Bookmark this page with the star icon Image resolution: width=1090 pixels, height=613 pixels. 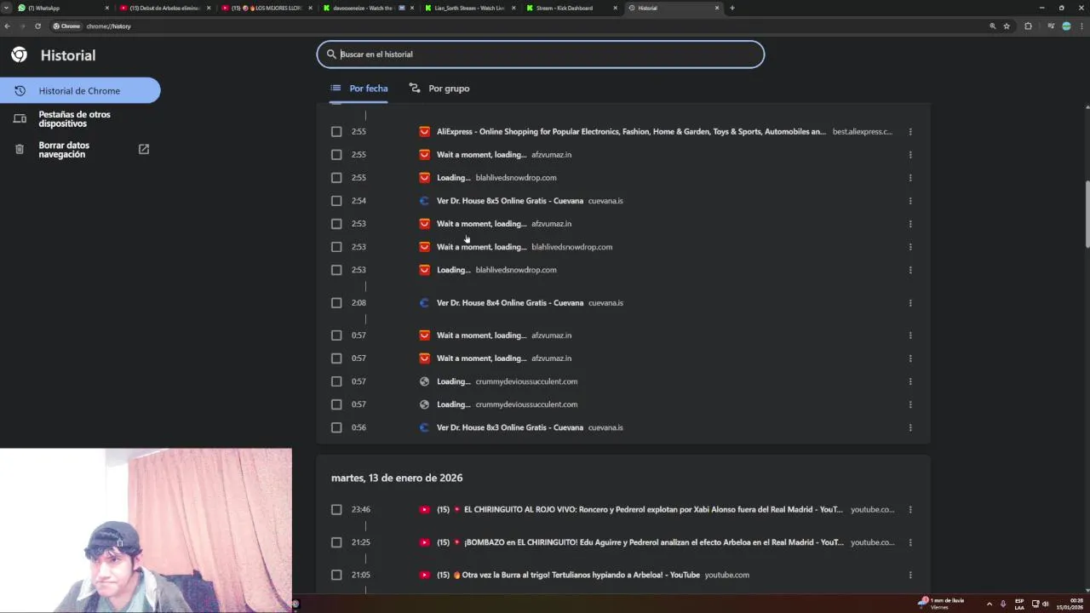coord(1007,26)
